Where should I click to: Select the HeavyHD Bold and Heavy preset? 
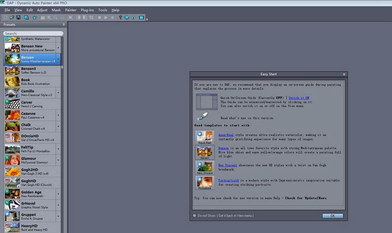click(32, 227)
